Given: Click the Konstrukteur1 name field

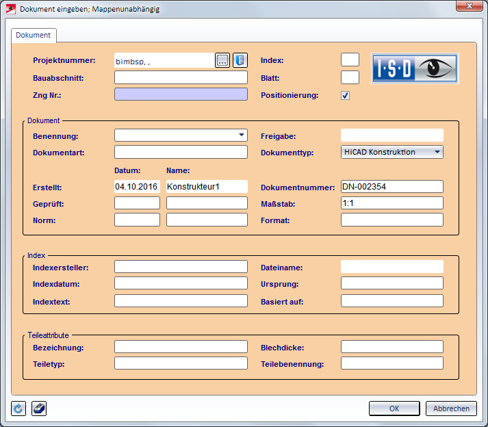Looking at the screenshot, I should click(x=207, y=186).
